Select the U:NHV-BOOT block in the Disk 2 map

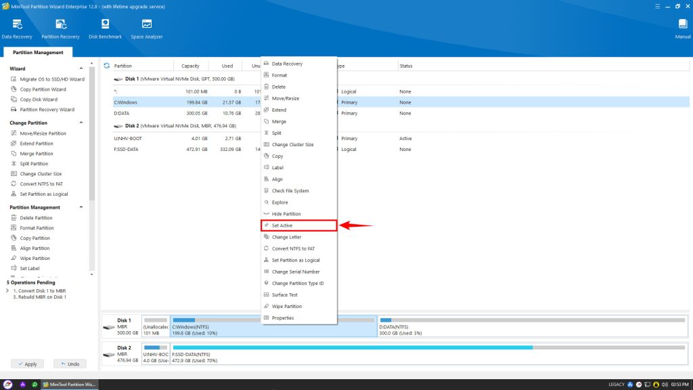tap(156, 353)
